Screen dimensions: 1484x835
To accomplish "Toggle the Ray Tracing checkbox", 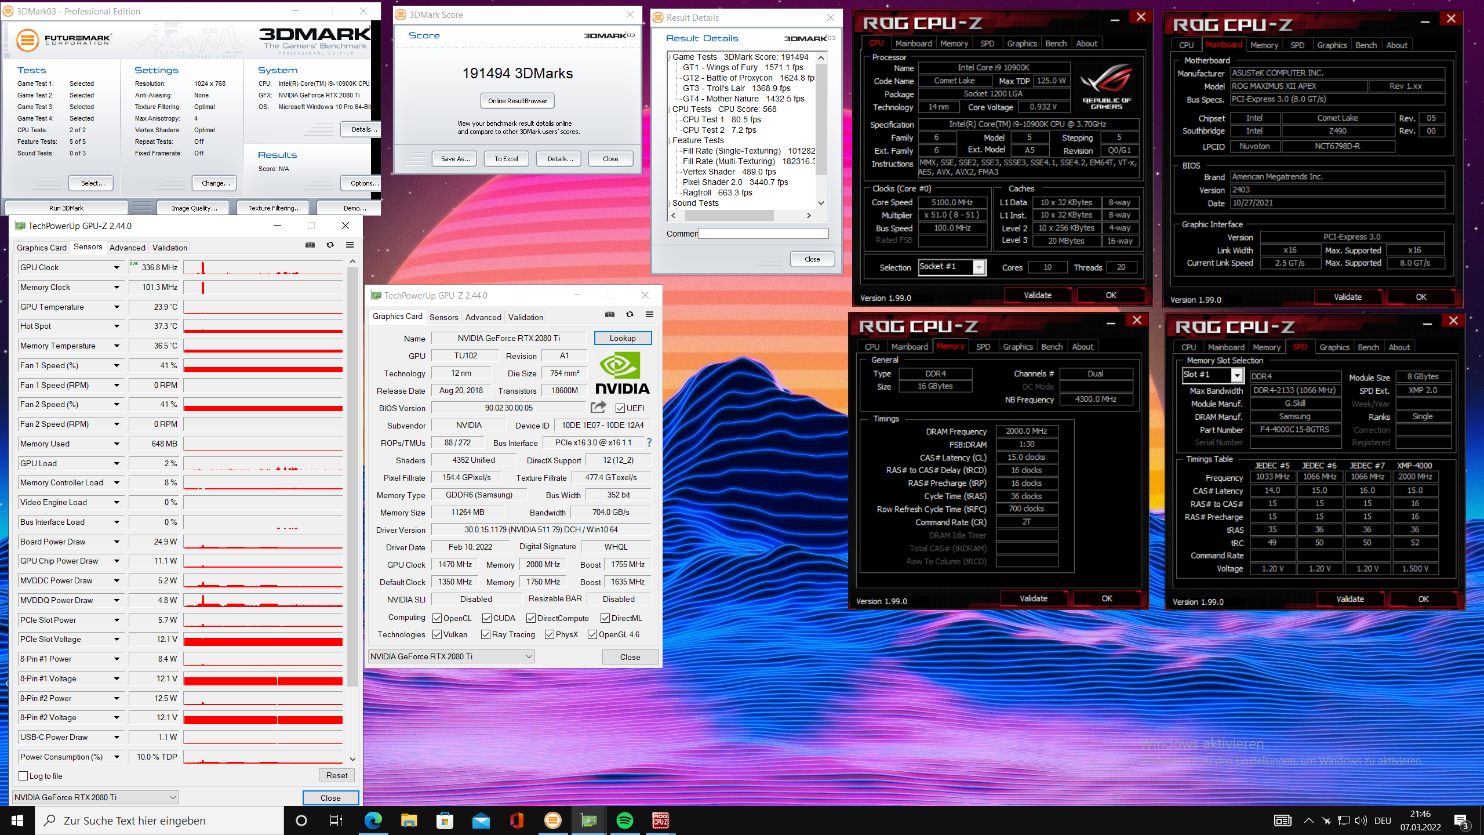I will coord(486,634).
